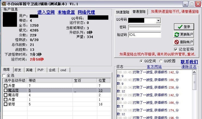
Task: Click the 联系我们 link
Action: tap(189, 62)
